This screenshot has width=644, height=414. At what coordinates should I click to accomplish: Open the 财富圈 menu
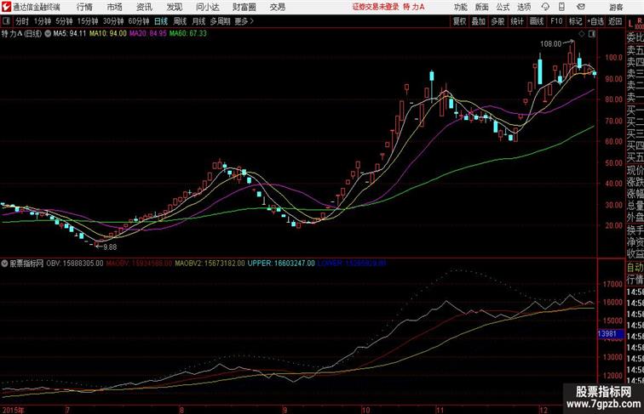(x=244, y=7)
